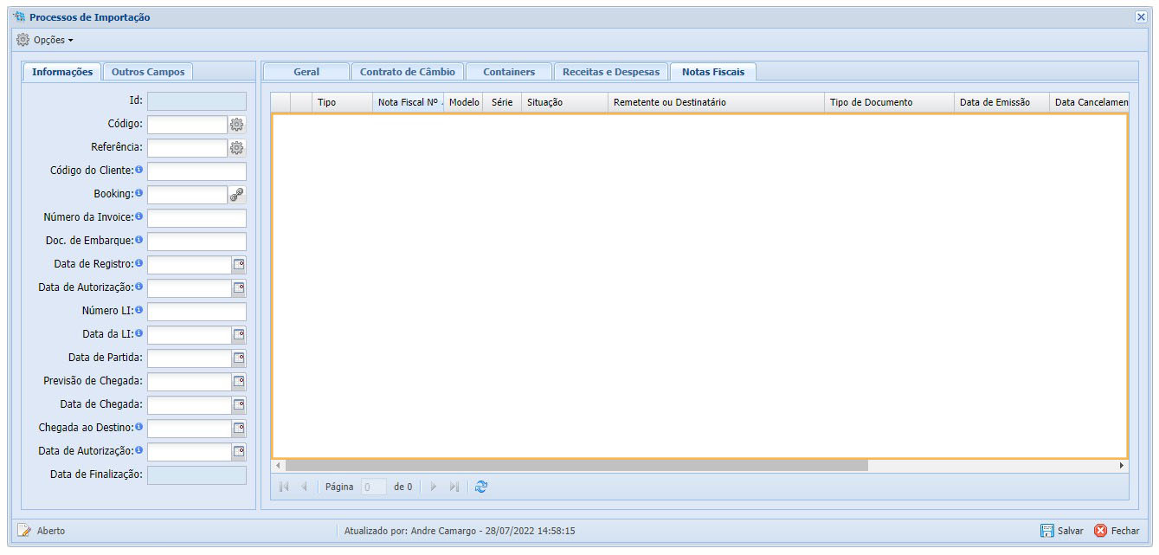Switch to the Informações tab

pos(62,72)
